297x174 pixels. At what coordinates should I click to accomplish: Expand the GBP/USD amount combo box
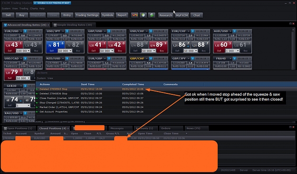coord(112,51)
